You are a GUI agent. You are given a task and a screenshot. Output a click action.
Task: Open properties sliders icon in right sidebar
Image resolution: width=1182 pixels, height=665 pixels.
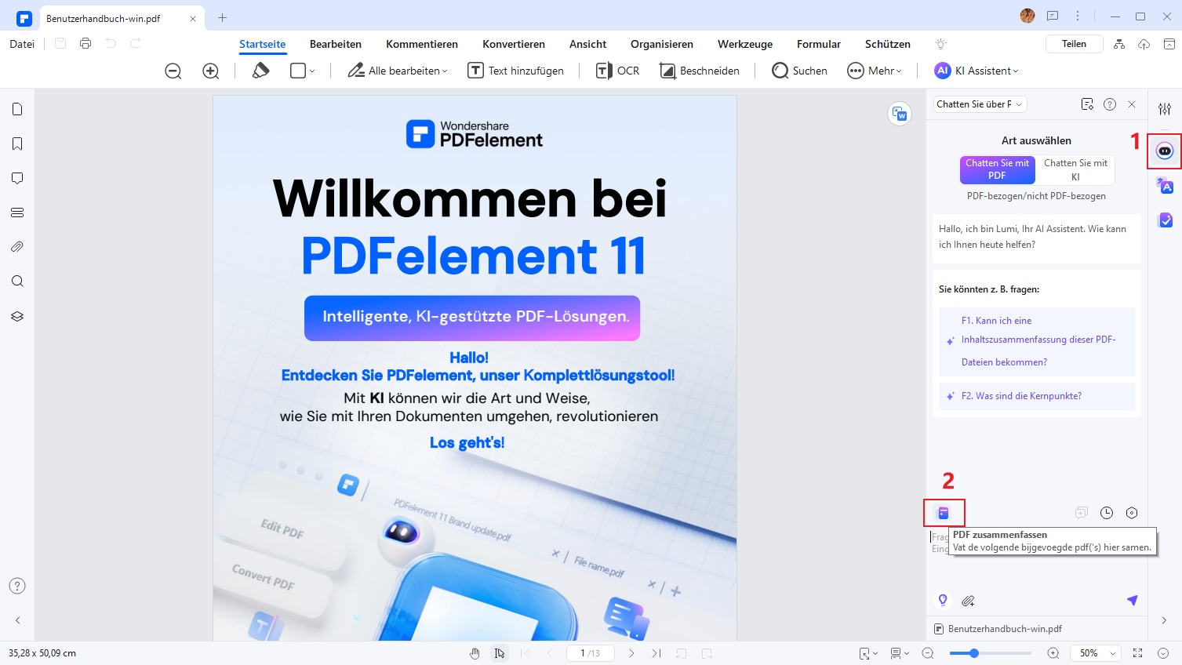click(x=1165, y=109)
